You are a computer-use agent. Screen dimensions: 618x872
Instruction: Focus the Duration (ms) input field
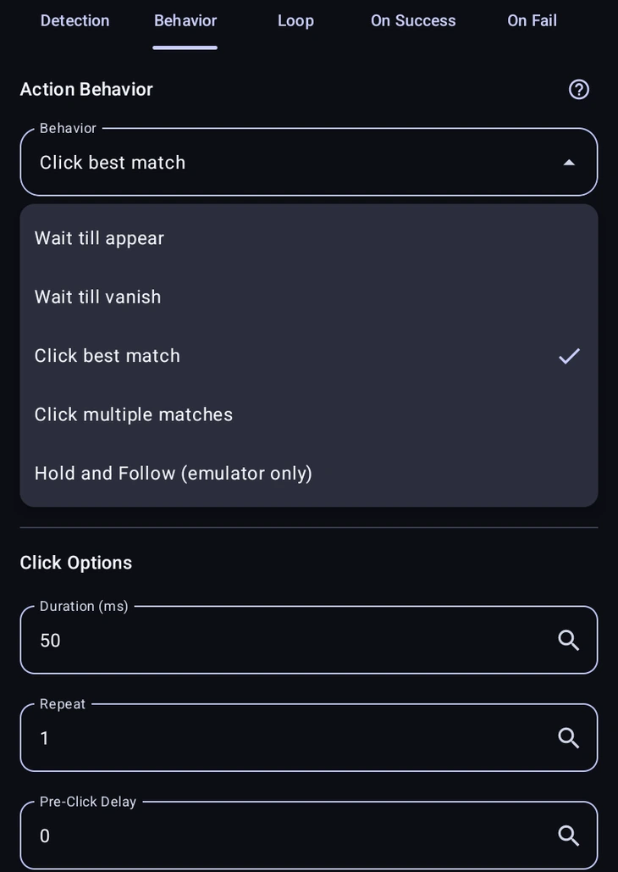tap(309, 640)
